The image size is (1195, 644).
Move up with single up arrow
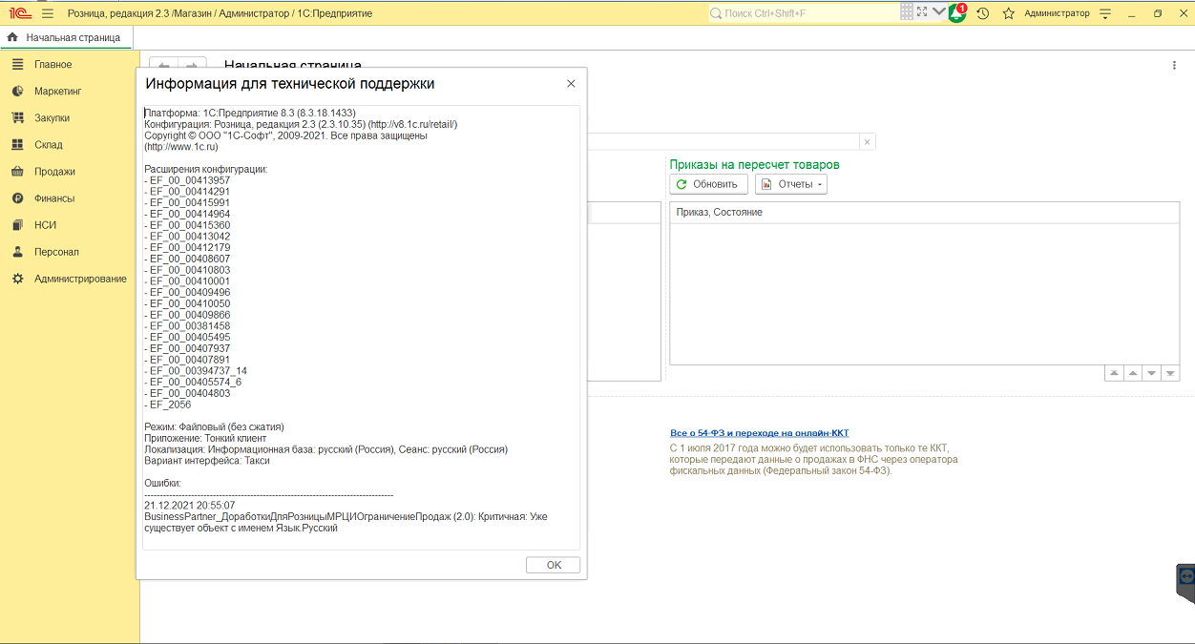(1132, 373)
